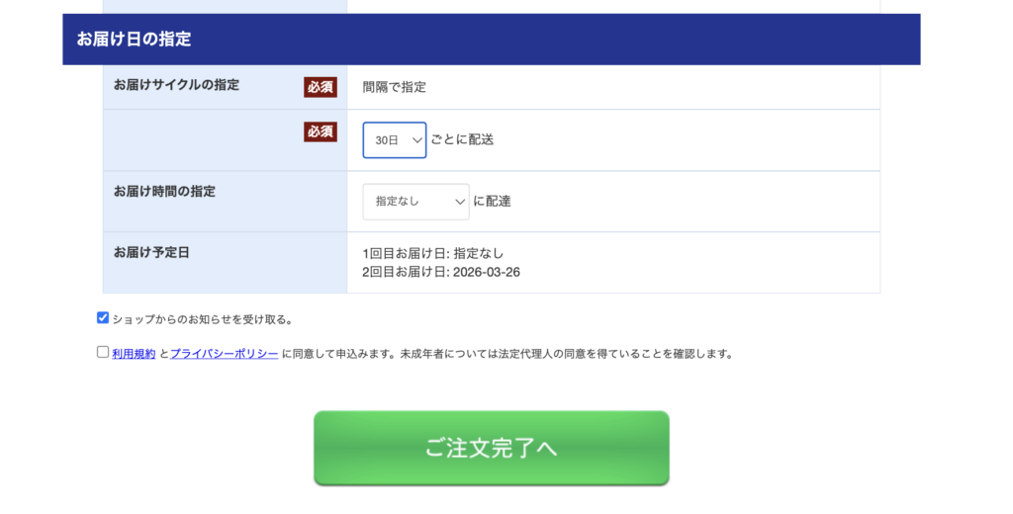Open the プライバシーポリシー link
1013x514 pixels.
tap(224, 353)
